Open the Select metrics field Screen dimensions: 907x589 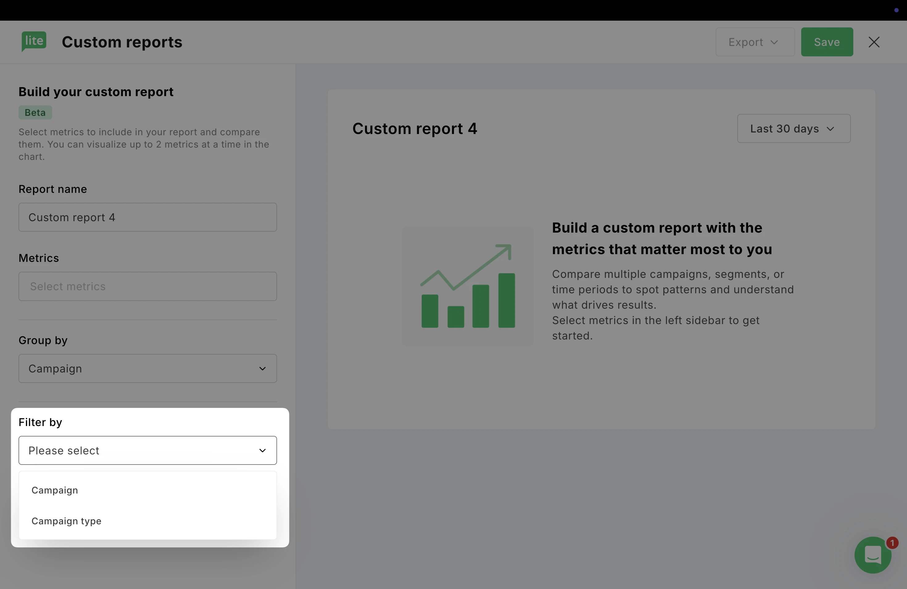click(147, 286)
